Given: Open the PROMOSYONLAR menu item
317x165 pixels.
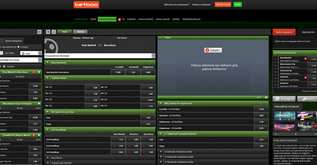Looking at the screenshot, I should coord(191,19).
